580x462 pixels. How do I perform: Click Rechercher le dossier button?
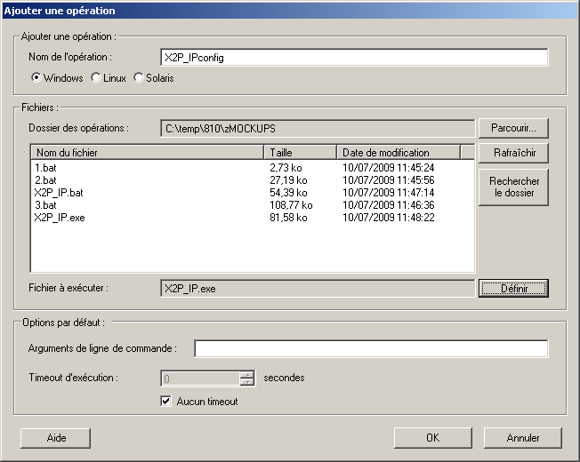[512, 187]
